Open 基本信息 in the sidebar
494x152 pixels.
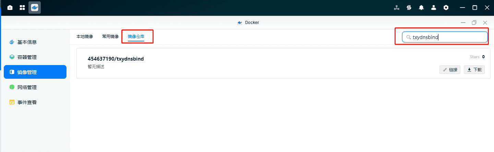click(x=35, y=42)
